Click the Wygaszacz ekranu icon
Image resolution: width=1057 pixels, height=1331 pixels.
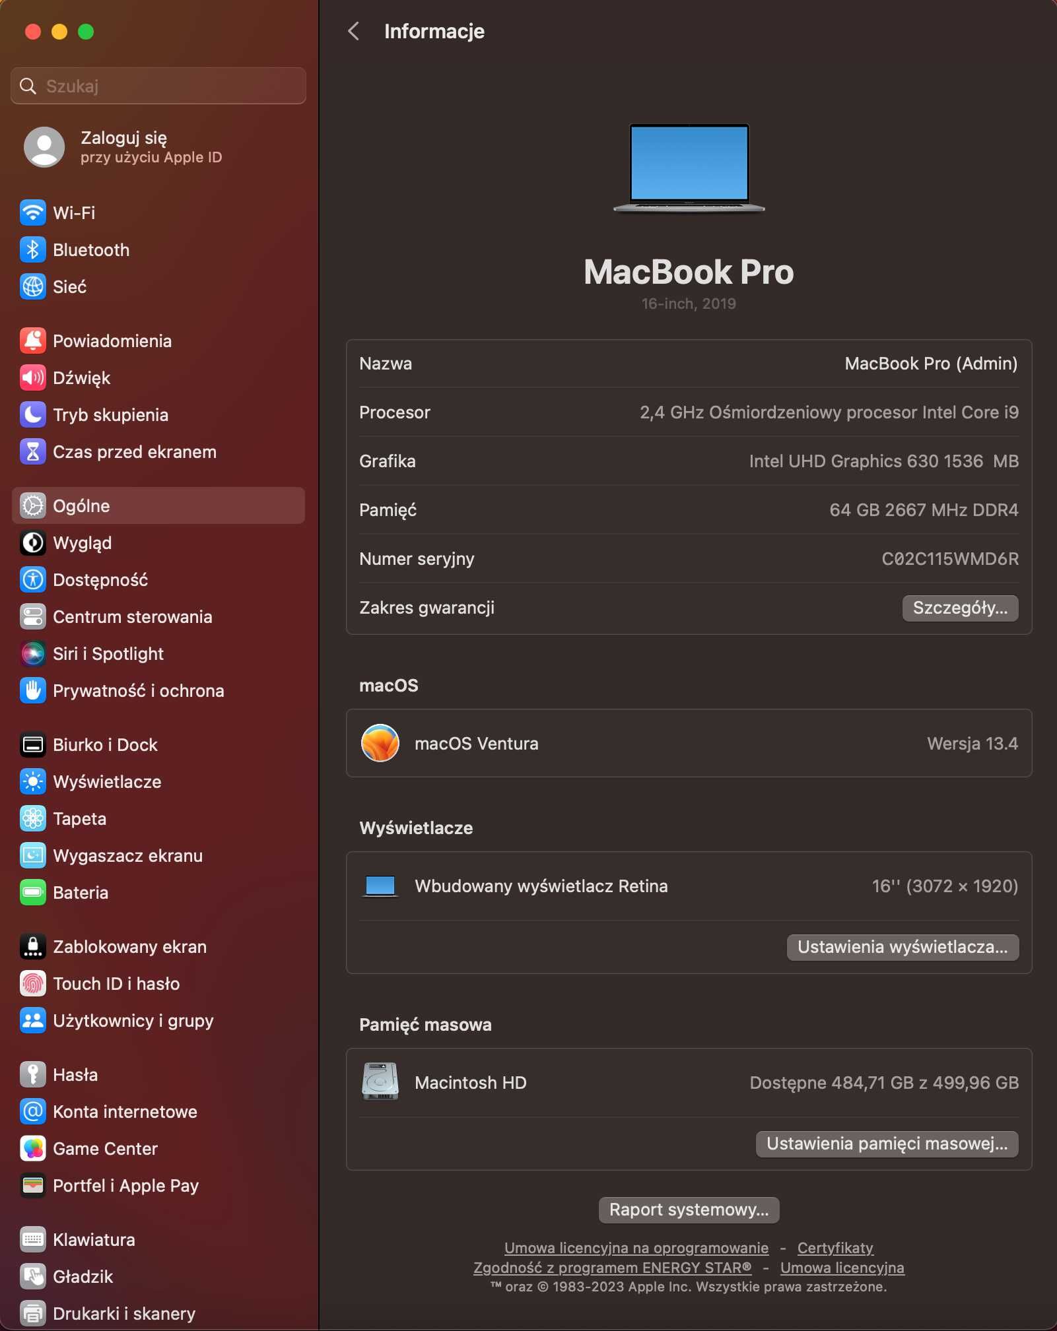[x=33, y=855]
